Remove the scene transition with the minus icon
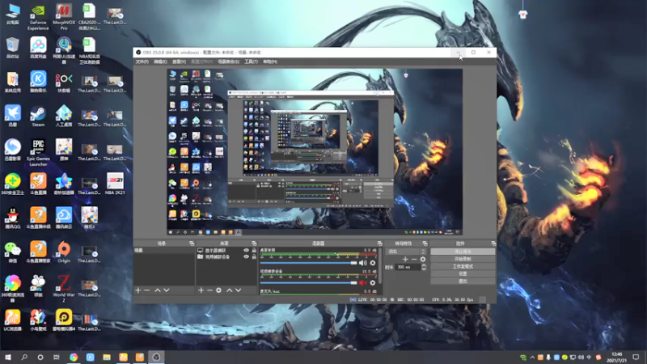647x364 pixels. (414, 259)
